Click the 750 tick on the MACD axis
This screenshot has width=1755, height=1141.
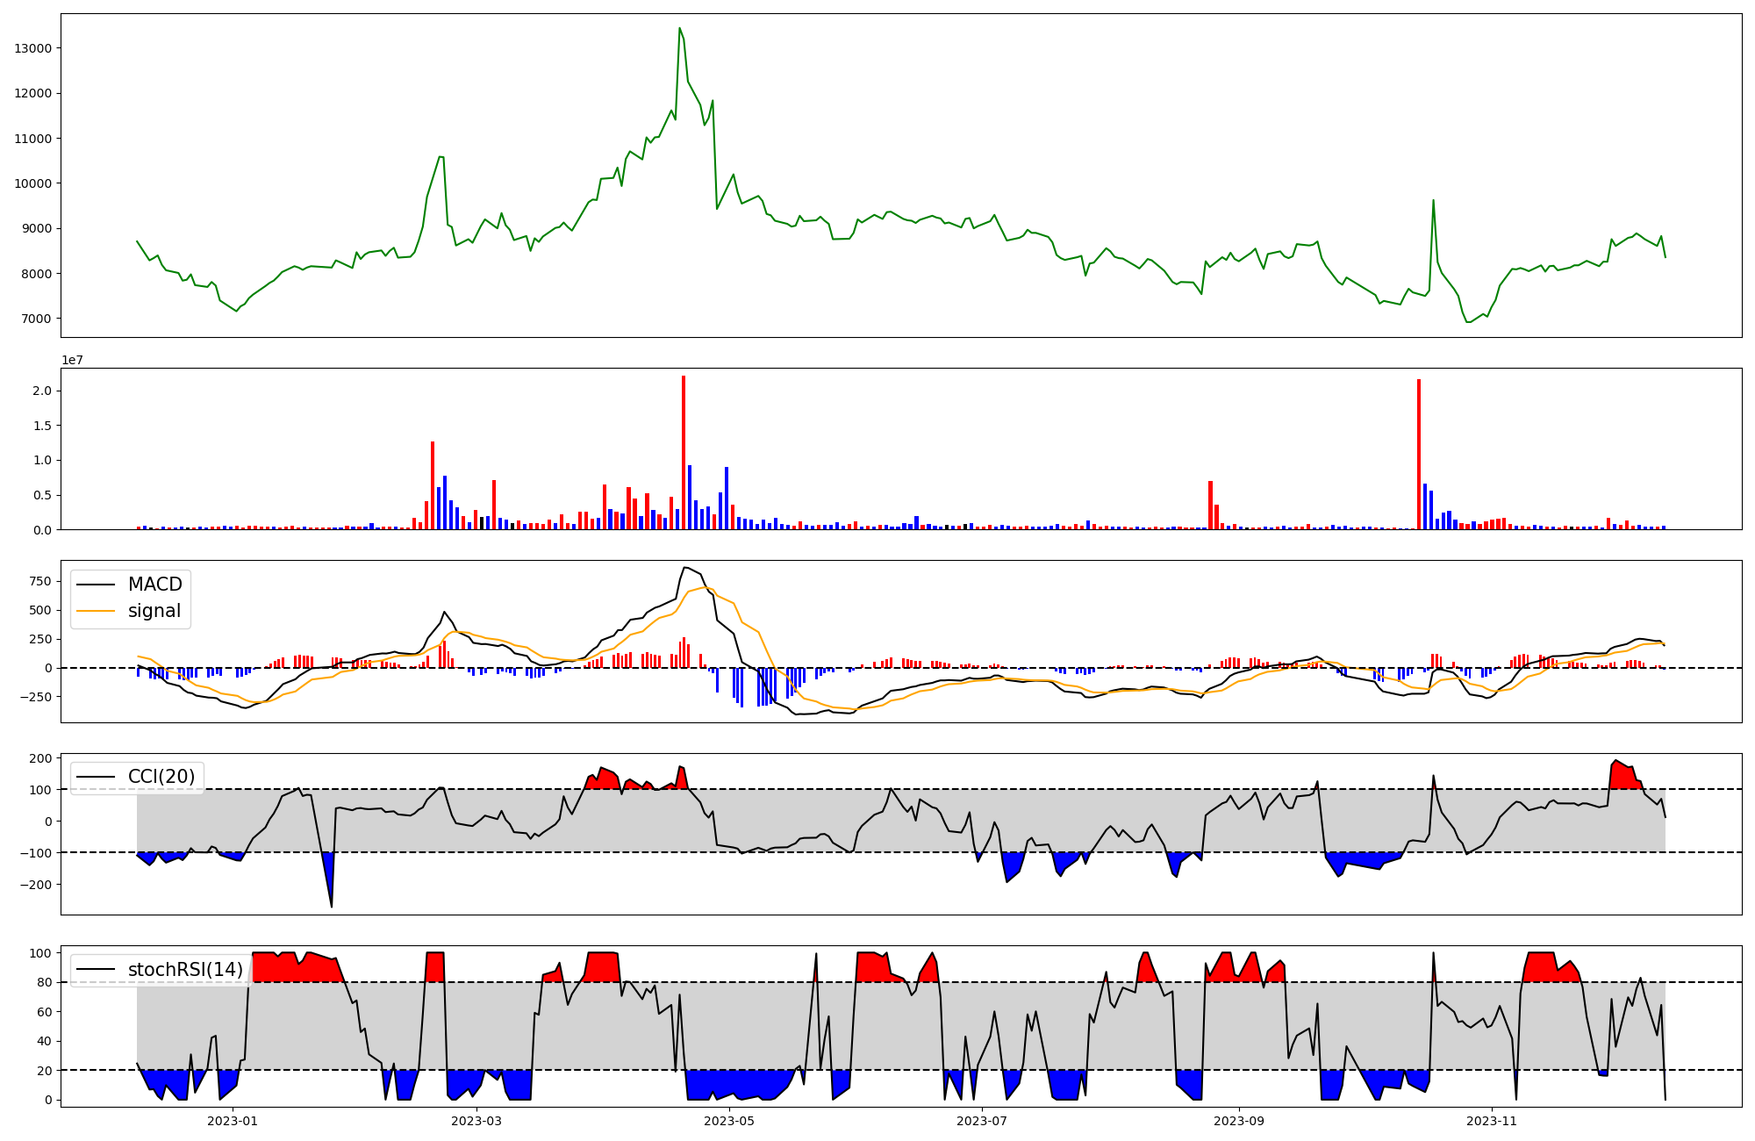(x=40, y=581)
